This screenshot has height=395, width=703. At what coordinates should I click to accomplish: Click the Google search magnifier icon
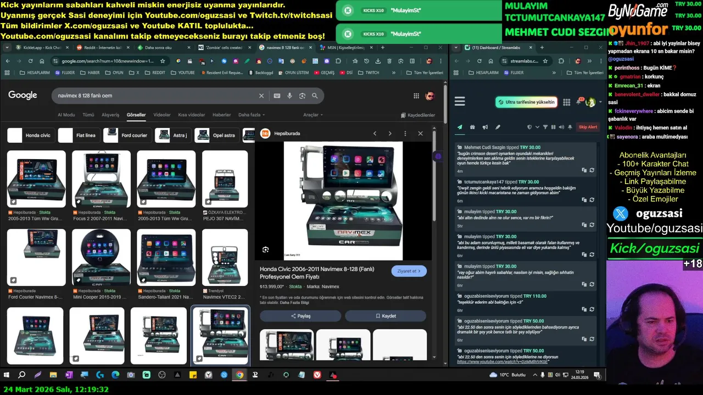pos(315,95)
